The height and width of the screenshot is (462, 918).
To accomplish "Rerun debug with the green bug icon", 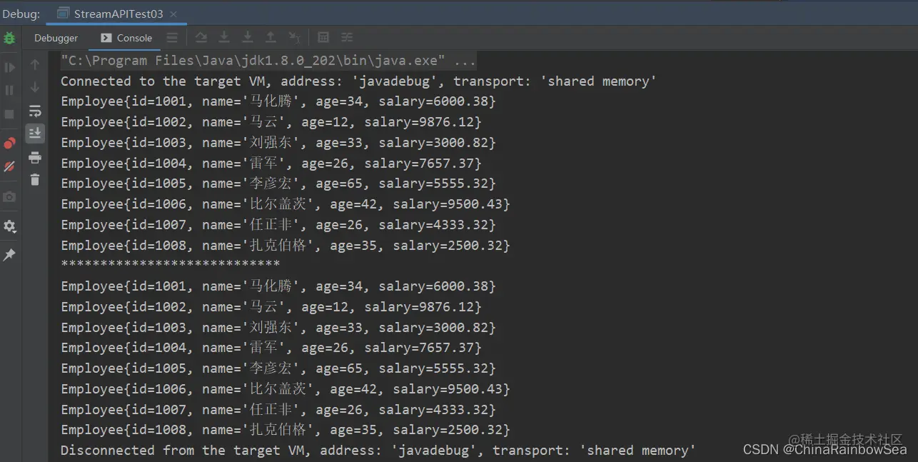I will click(x=9, y=39).
